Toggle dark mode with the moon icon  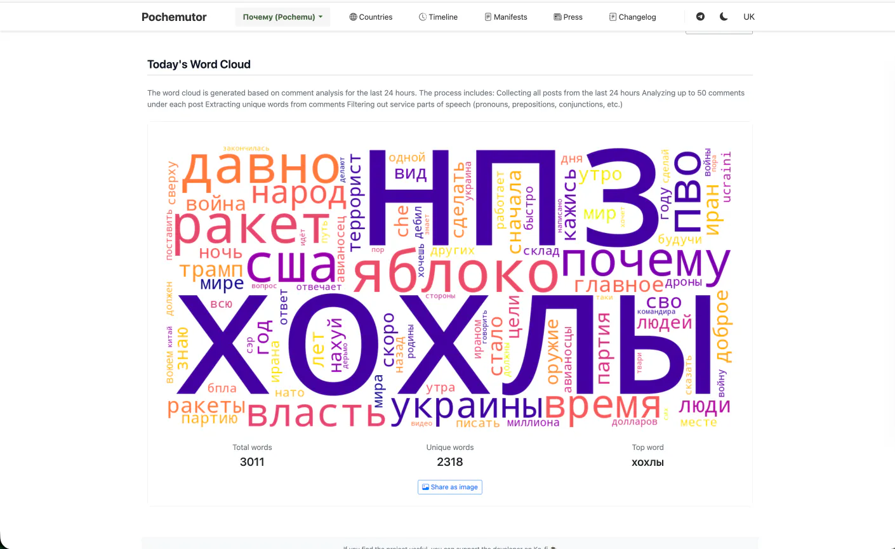pyautogui.click(x=724, y=17)
